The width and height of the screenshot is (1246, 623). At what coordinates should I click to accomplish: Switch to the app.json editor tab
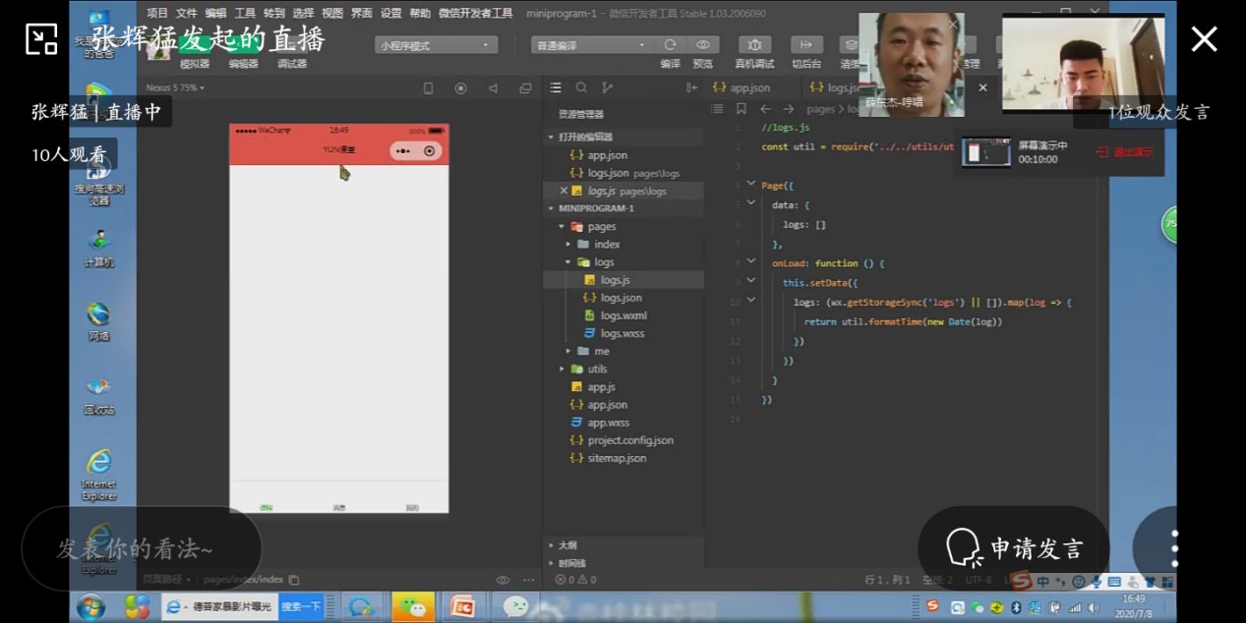pyautogui.click(x=742, y=87)
